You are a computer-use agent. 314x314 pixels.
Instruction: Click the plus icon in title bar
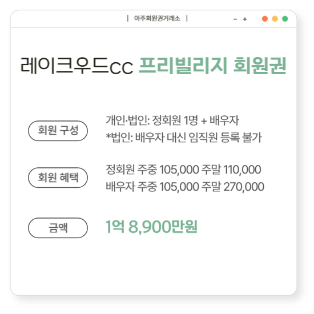[x=245, y=19]
